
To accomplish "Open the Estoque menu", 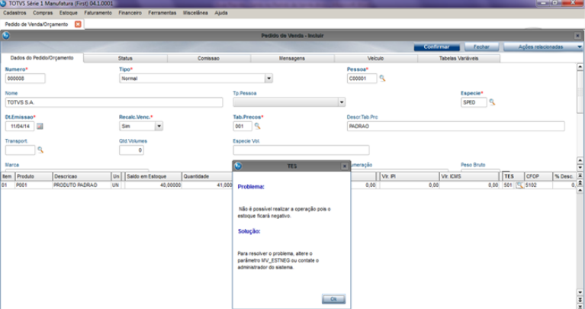I will click(69, 13).
